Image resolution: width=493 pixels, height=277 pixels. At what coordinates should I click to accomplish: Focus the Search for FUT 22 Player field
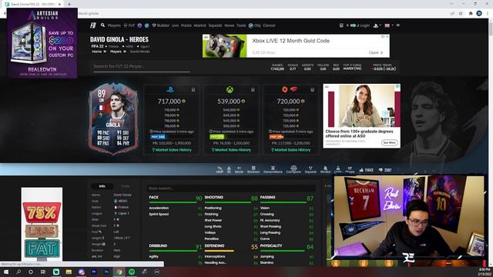(x=142, y=67)
